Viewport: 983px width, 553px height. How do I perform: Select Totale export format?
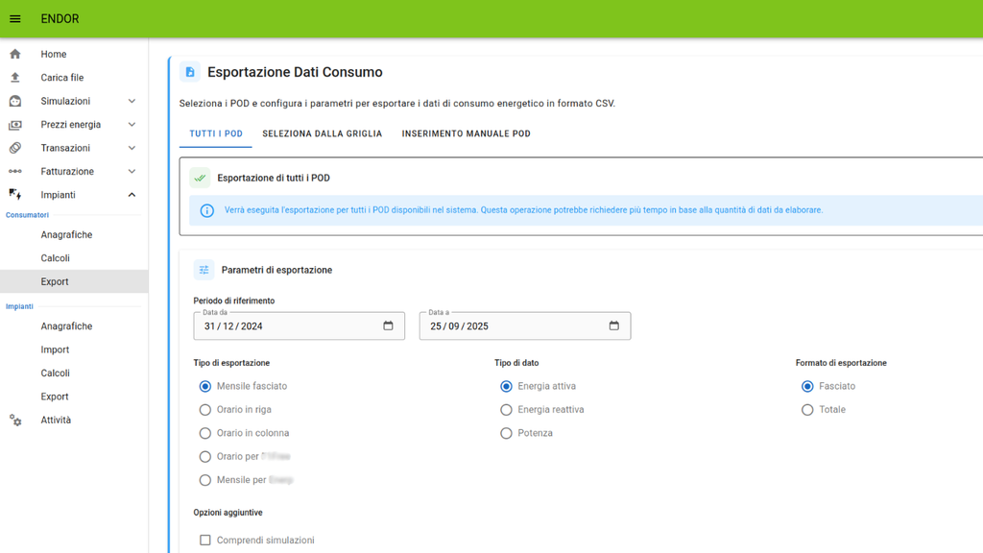click(807, 410)
